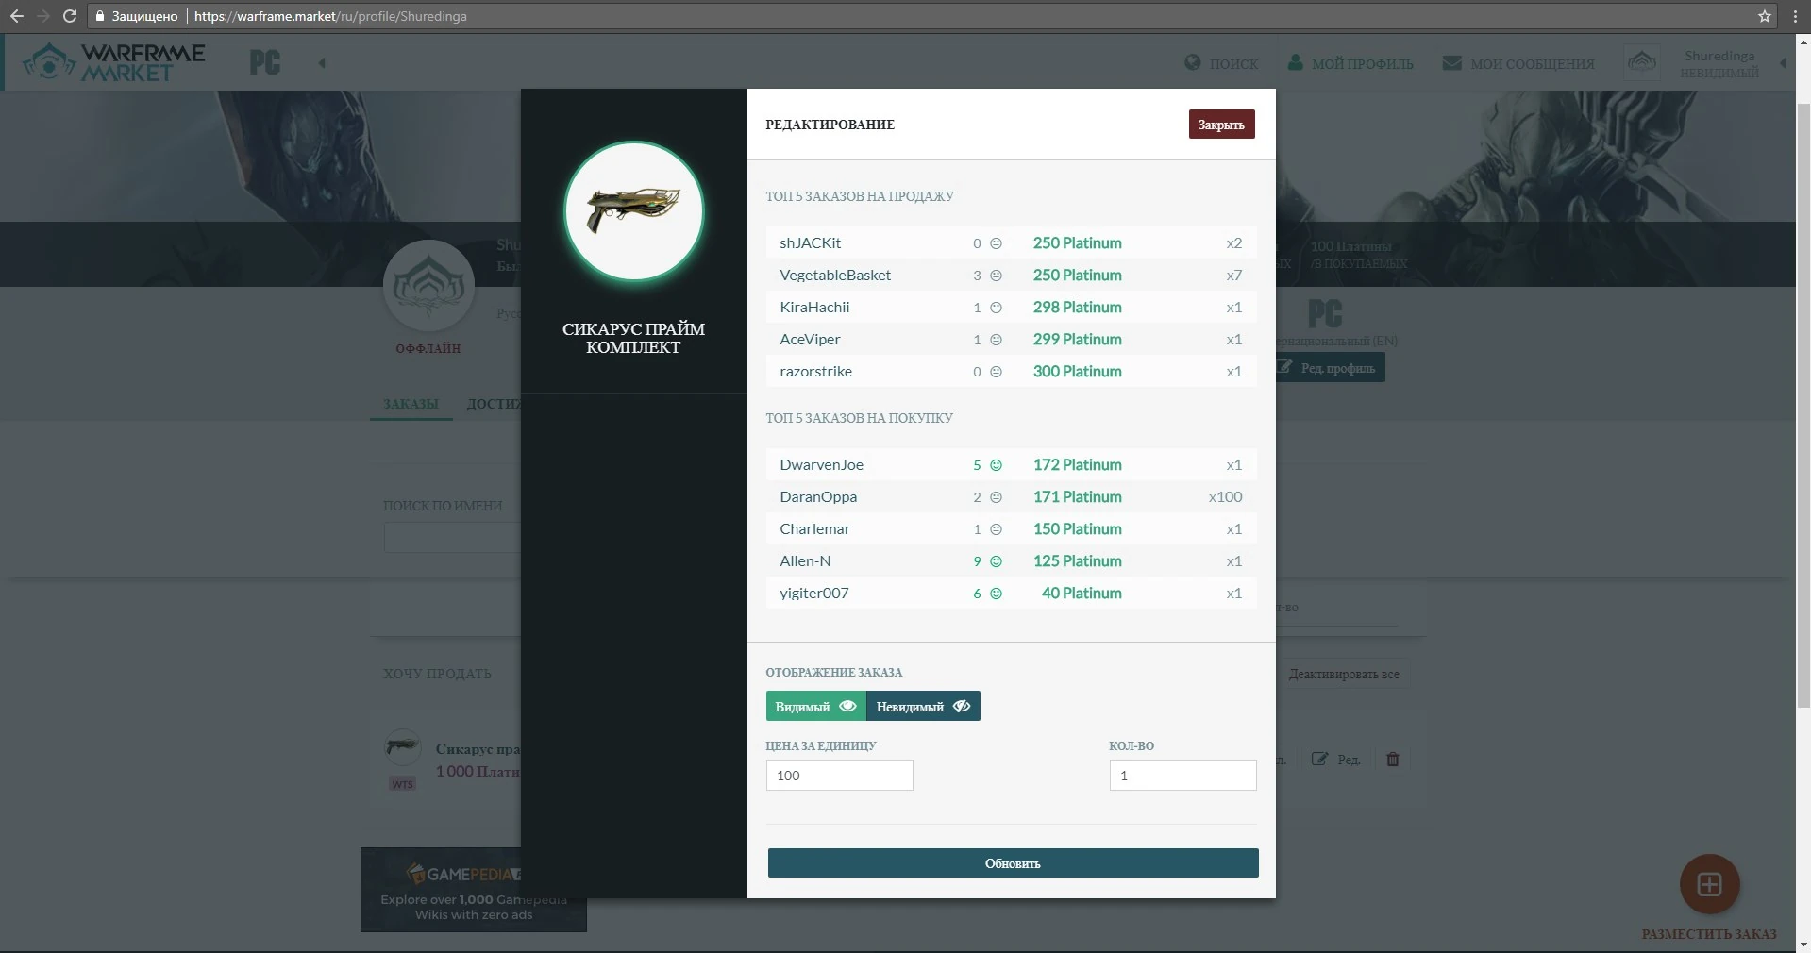Image resolution: width=1811 pixels, height=953 pixels.
Task: Click the РАЗМЕСТИТЬ ЗАКАЗ label
Action: tap(1709, 934)
